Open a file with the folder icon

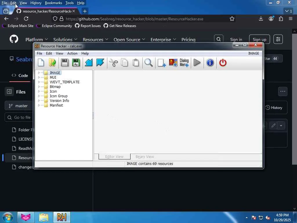[52, 63]
